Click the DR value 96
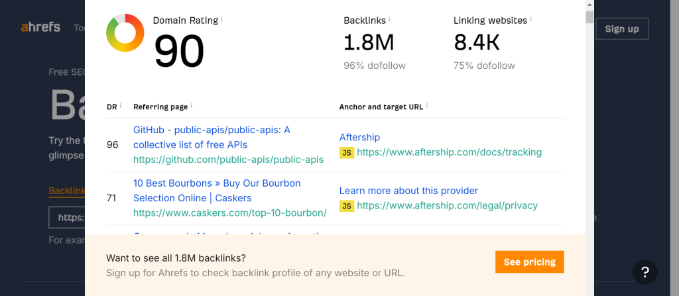The width and height of the screenshot is (679, 296). (x=112, y=144)
